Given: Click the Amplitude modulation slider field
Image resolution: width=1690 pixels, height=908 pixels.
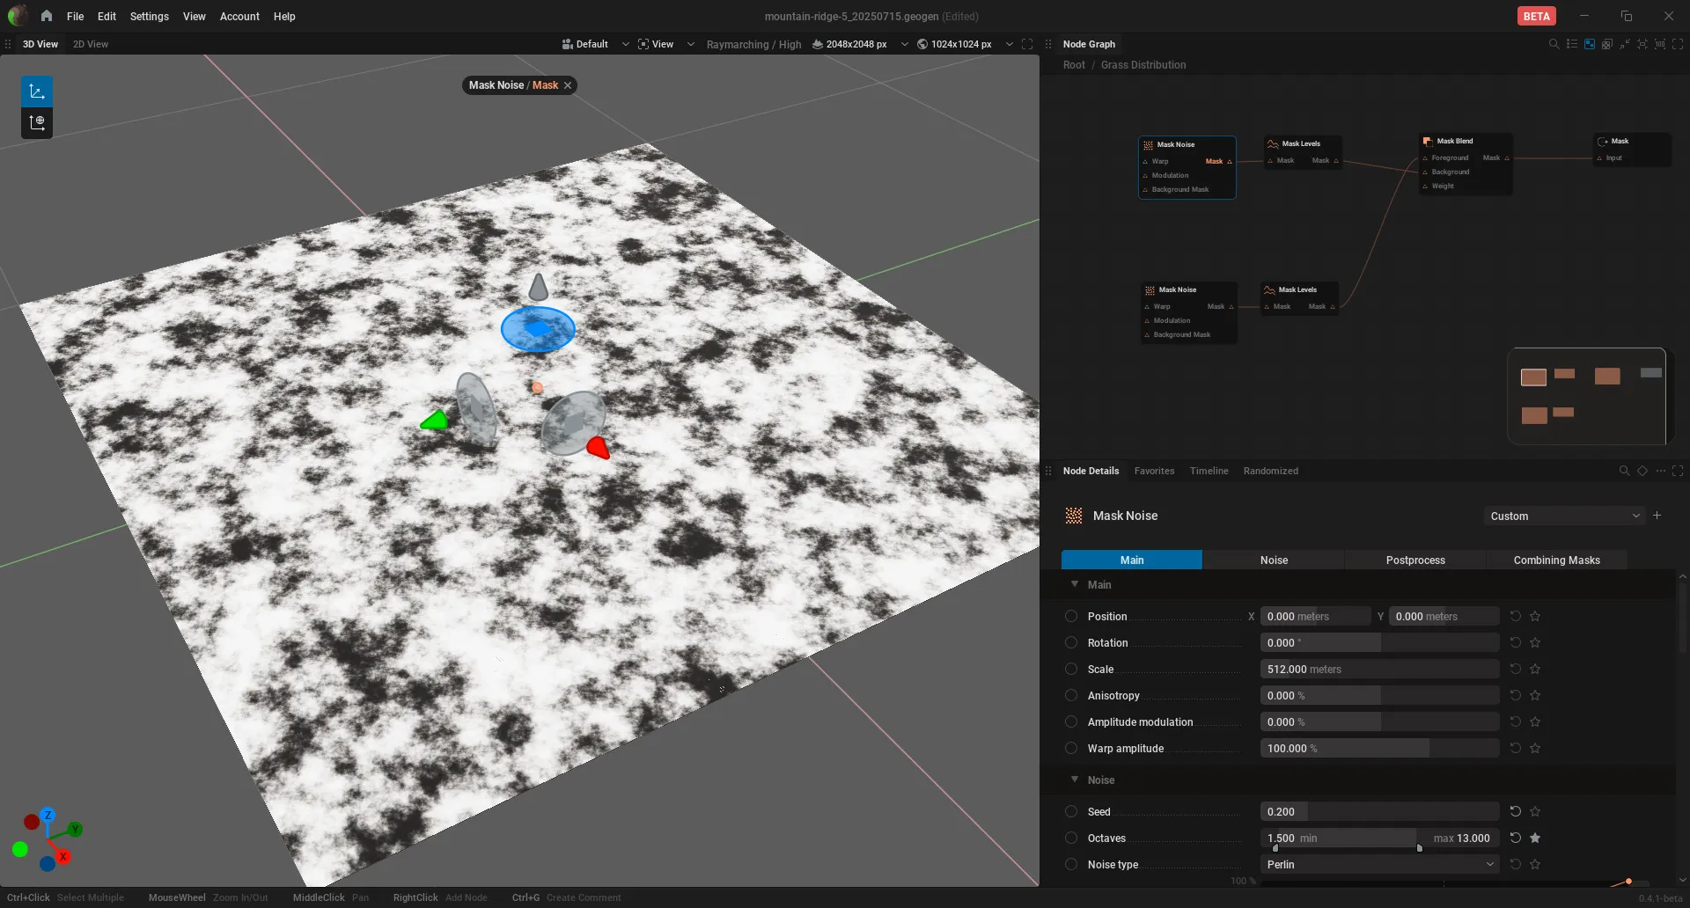Looking at the screenshot, I should click(1379, 721).
